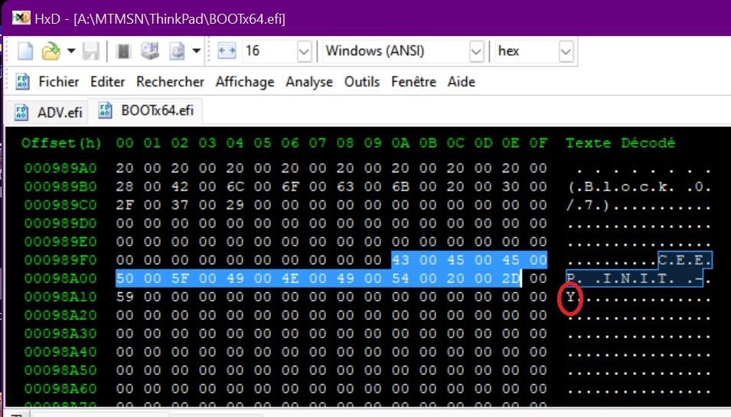The height and width of the screenshot is (417, 731).
Task: Click the bytes-per-row width arrows icon
Action: click(x=227, y=50)
